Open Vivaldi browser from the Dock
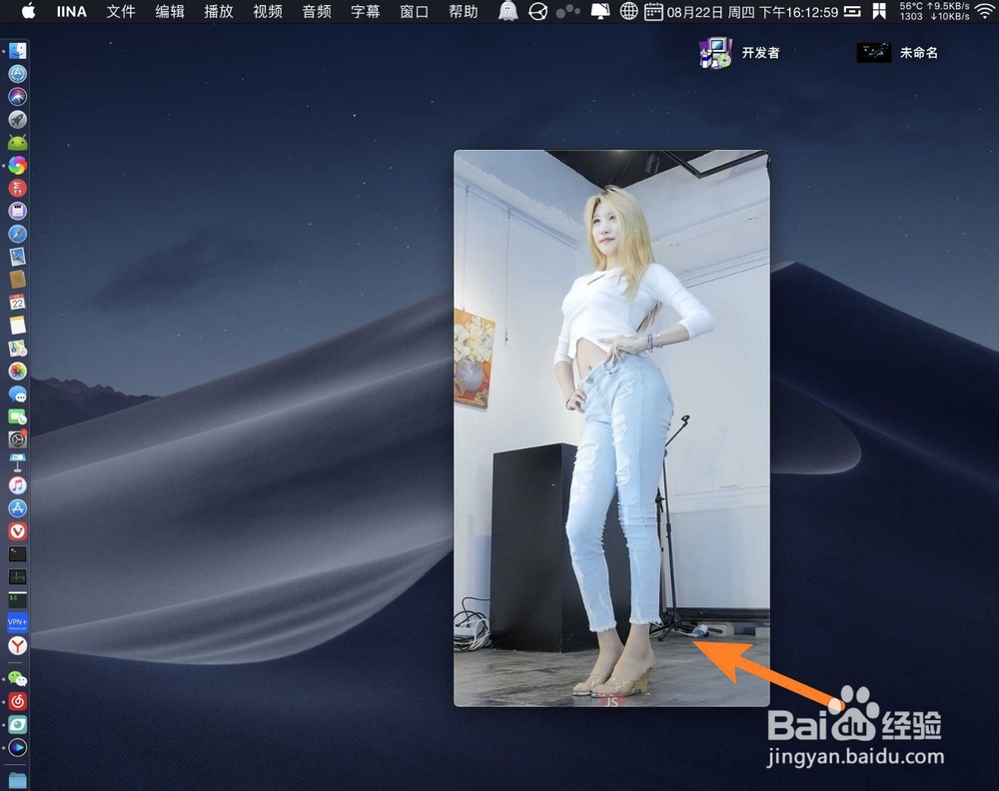 click(17, 531)
